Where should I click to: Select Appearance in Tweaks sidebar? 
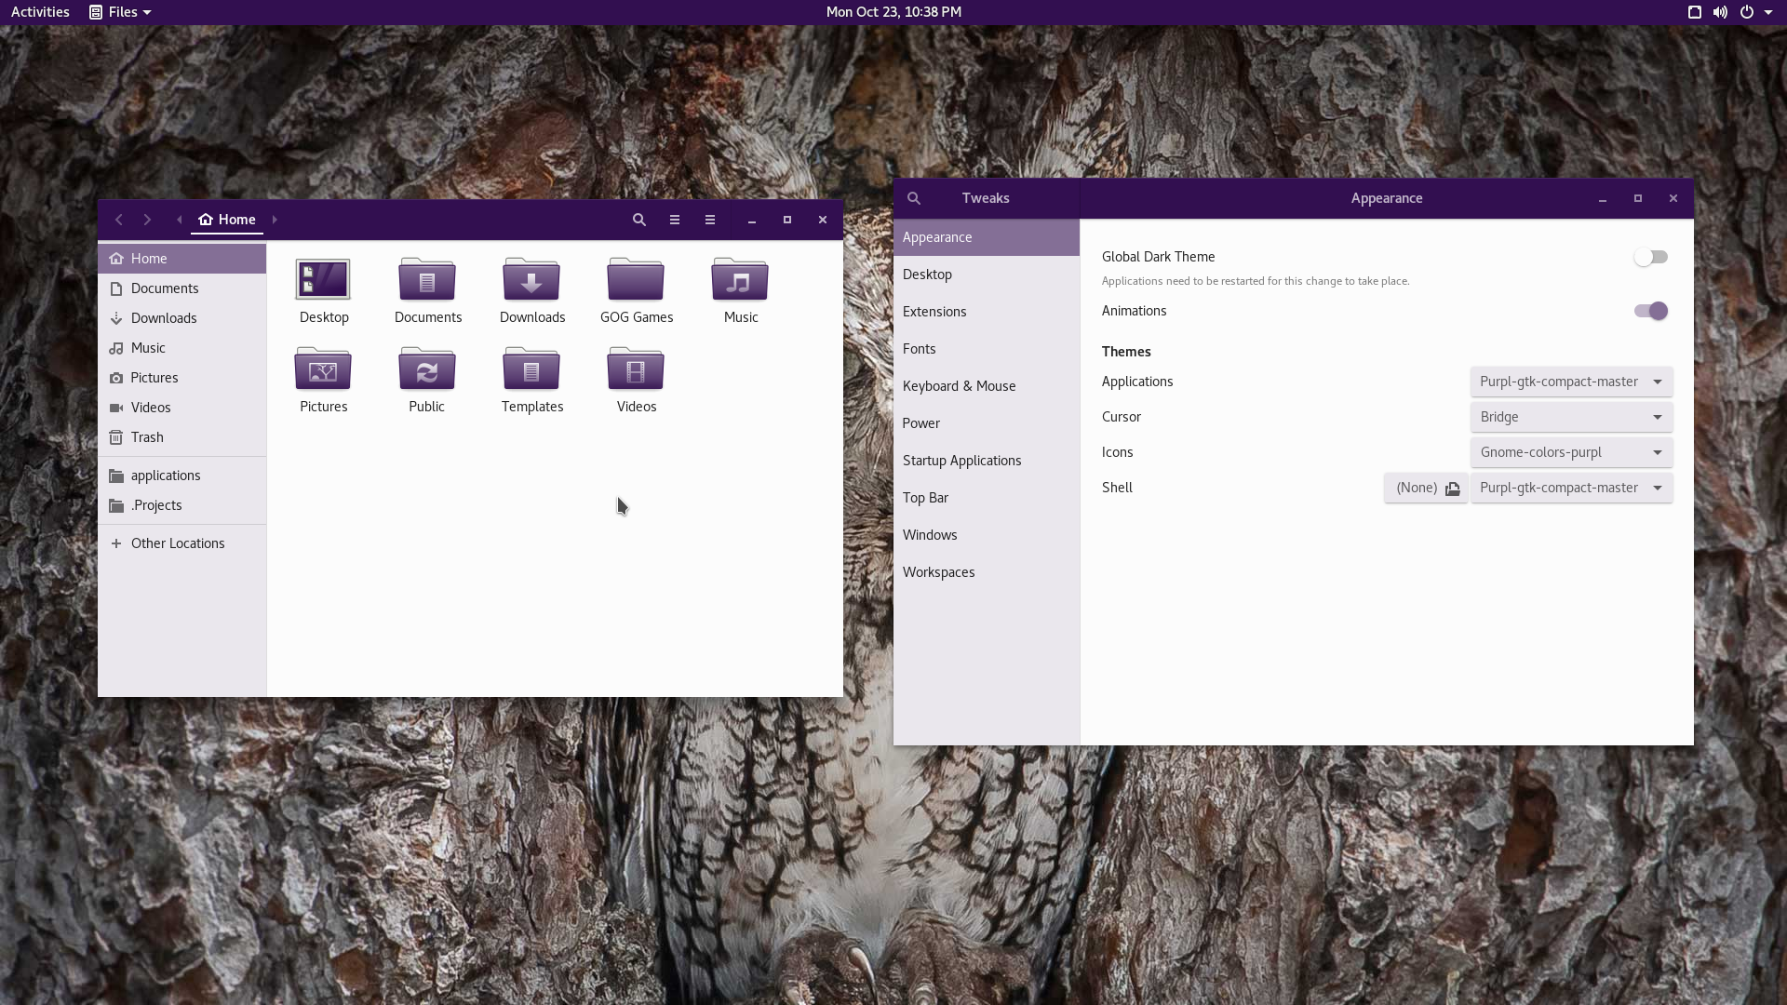pos(987,237)
